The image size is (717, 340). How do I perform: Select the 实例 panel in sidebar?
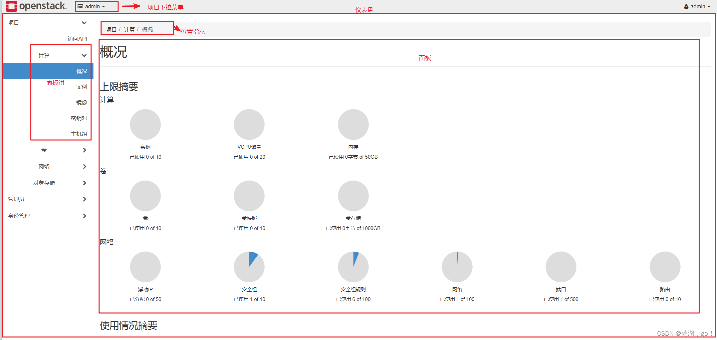tap(81, 87)
